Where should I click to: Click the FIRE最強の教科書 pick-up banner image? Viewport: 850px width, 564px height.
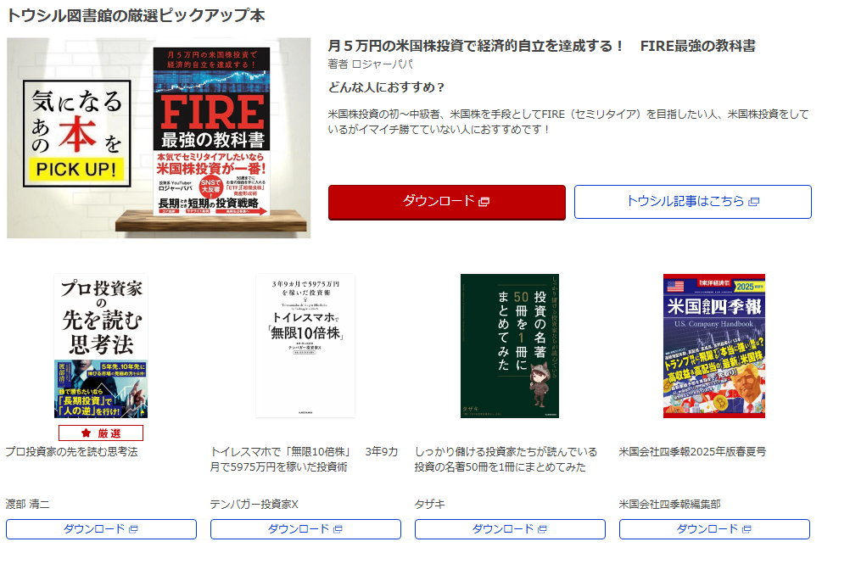click(x=159, y=137)
